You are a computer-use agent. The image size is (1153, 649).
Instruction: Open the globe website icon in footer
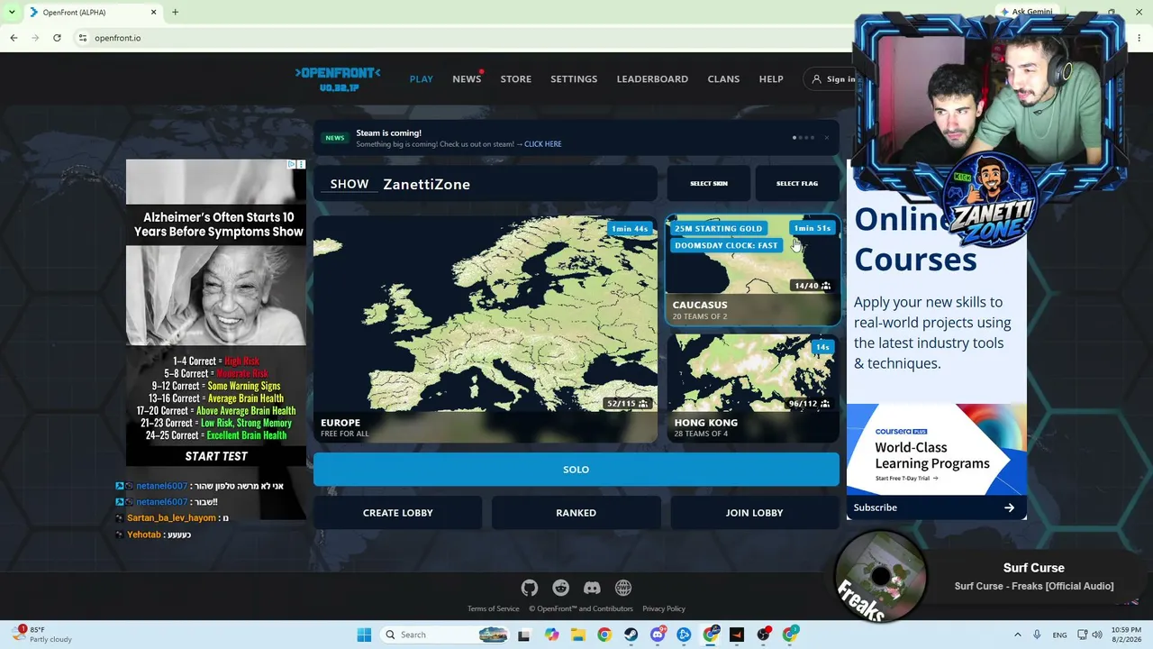coord(623,589)
